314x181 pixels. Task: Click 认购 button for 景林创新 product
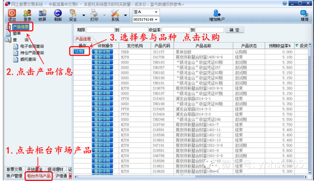(79, 52)
